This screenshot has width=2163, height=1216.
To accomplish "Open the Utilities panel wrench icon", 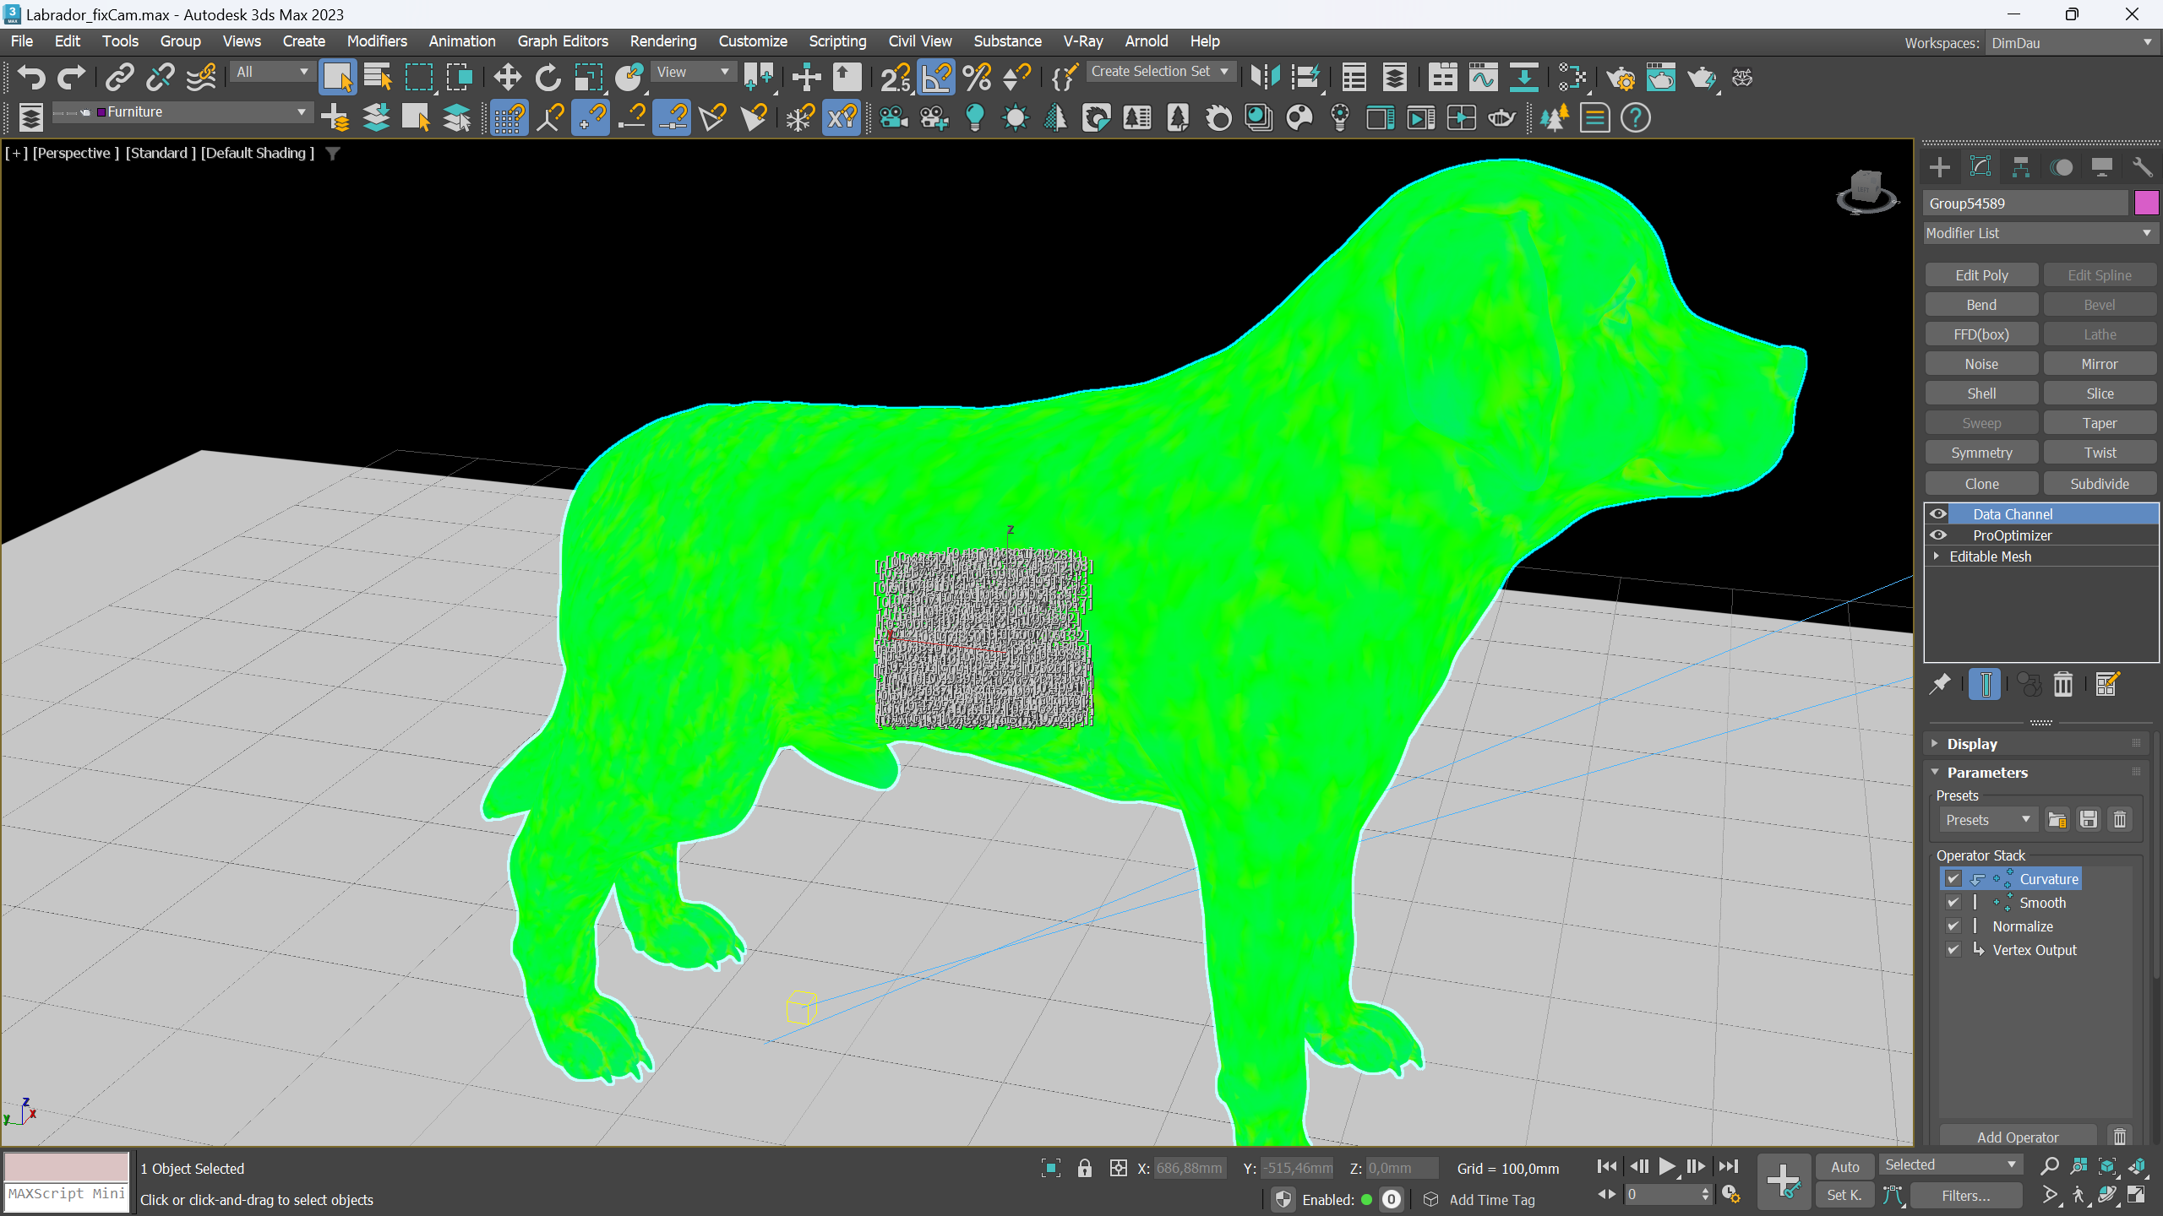I will pyautogui.click(x=2142, y=167).
